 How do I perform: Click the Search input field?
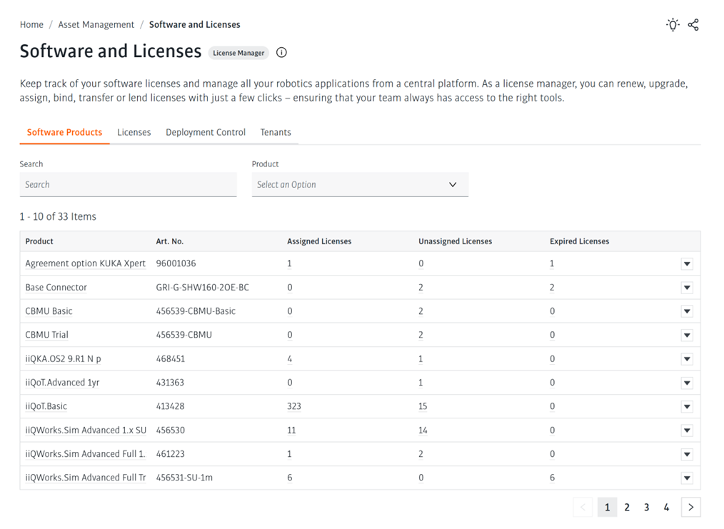pos(129,185)
